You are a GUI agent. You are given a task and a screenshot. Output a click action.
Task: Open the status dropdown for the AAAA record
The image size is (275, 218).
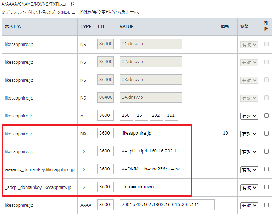(x=249, y=205)
